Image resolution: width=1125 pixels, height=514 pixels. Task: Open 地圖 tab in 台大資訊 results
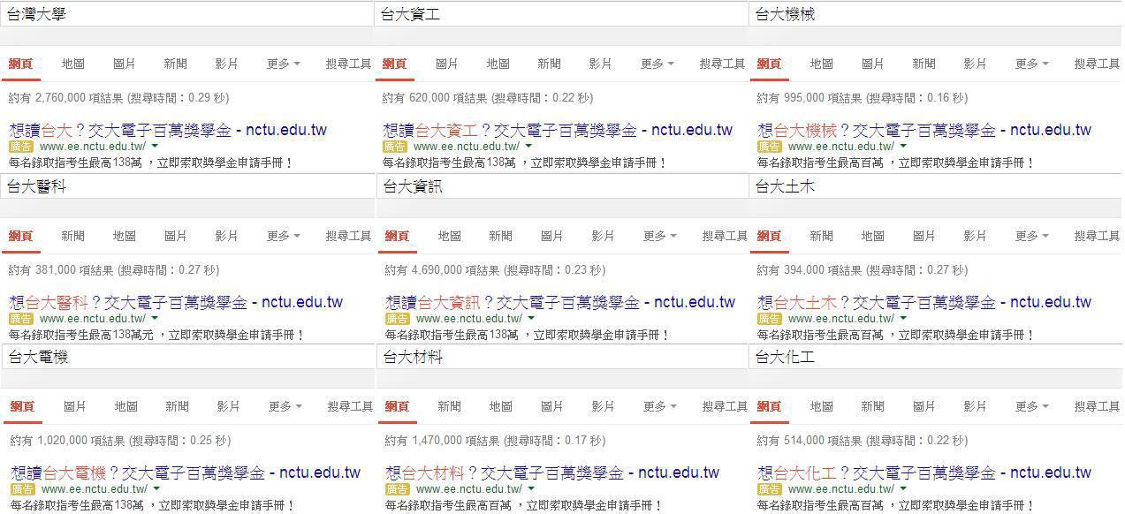(x=450, y=236)
